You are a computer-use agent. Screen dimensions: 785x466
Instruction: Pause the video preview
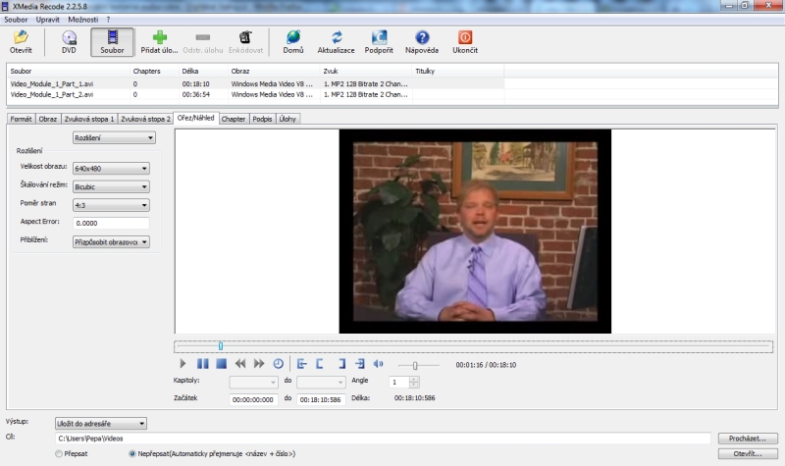click(x=202, y=364)
